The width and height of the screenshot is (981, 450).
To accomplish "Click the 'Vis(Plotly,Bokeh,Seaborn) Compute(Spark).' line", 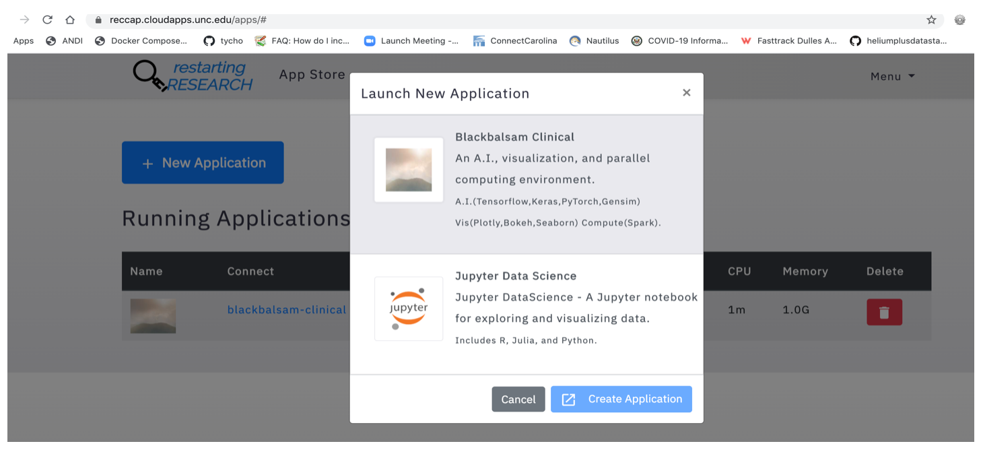I will (558, 222).
